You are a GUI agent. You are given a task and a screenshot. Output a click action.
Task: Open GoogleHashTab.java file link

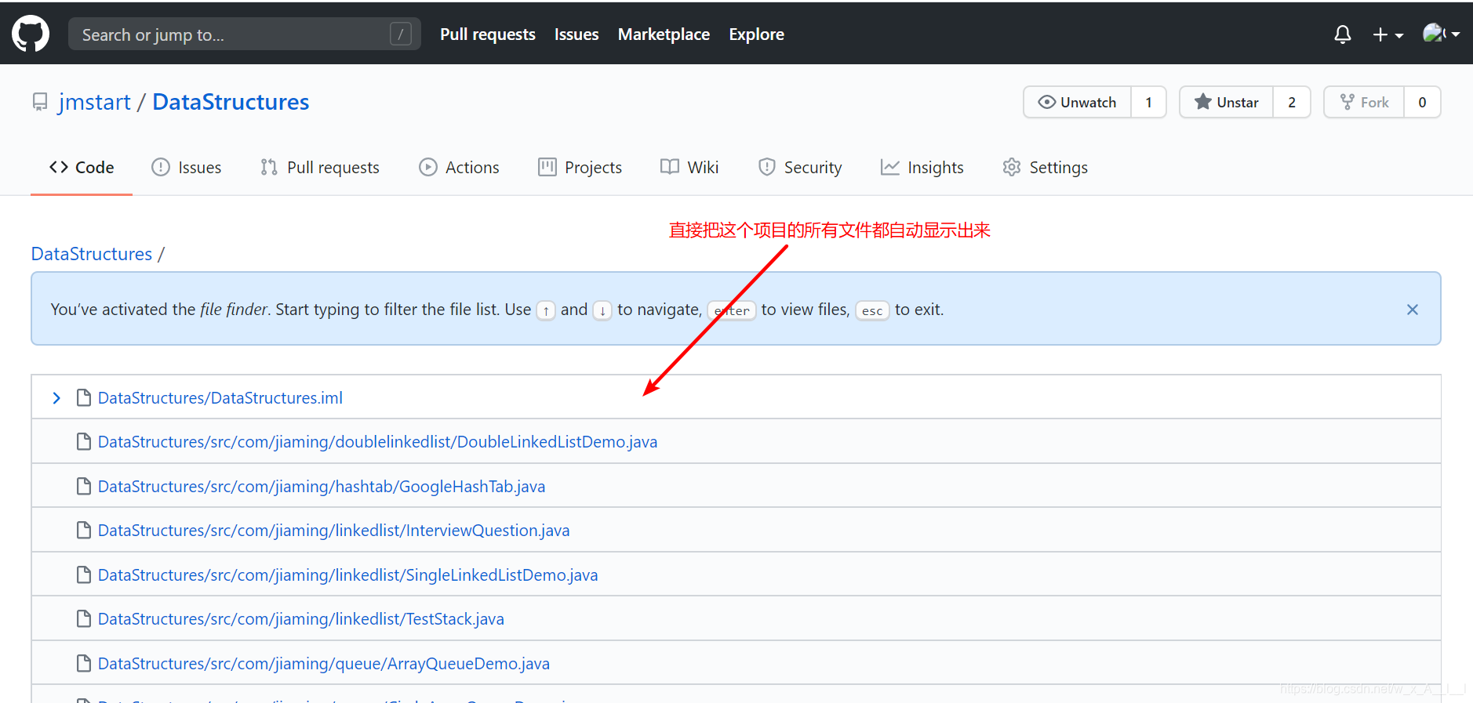tap(322, 487)
